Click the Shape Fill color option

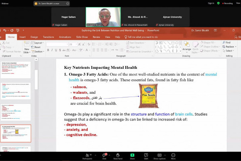[x=210, y=42]
